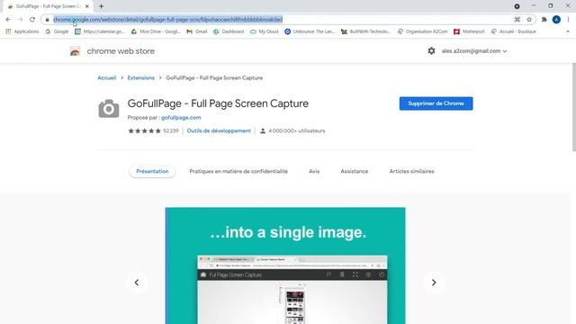This screenshot has height=324, width=576.
Task: Bookmark this page with the star
Action: click(529, 20)
